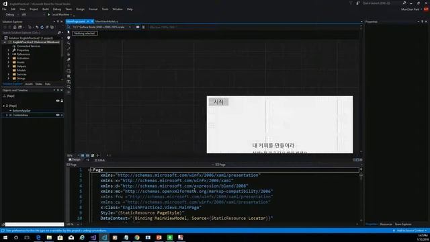Open Team Explorer tab at bottom right
The height and width of the screenshot is (242, 430).
403,224
